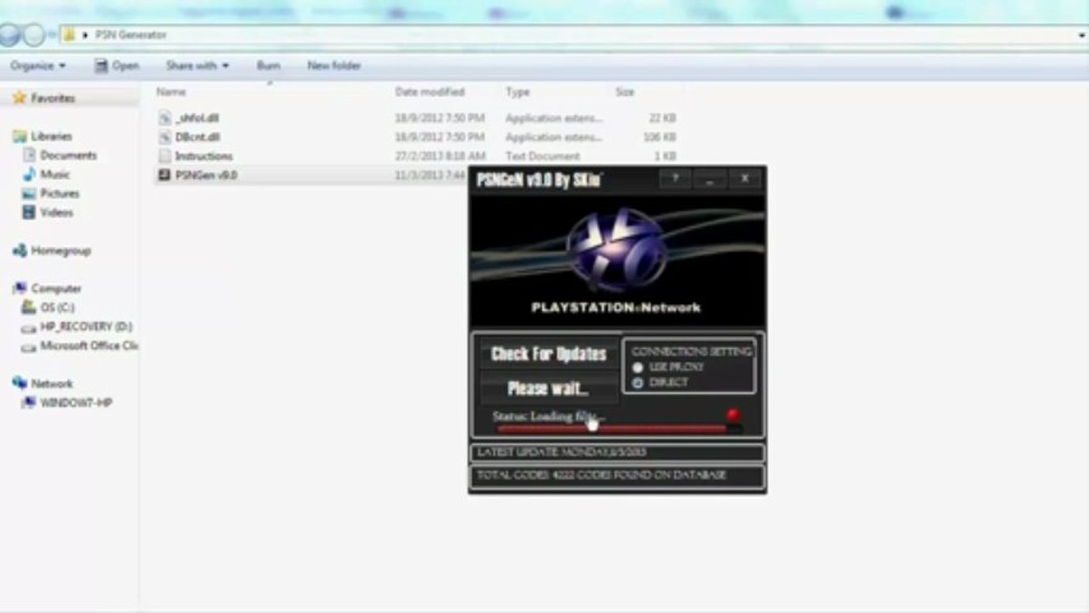Sort by Name column header
Screen dimensions: 1089x613
tap(171, 91)
